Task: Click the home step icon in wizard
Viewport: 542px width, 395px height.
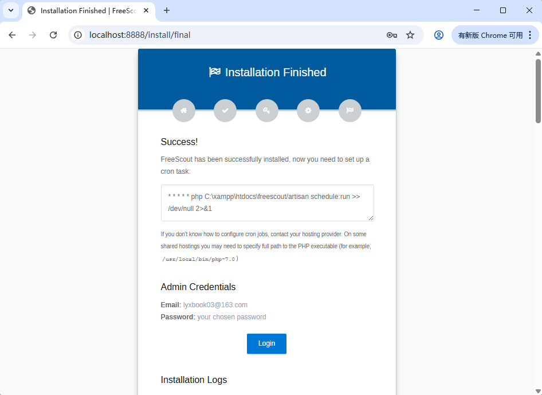Action: coord(184,111)
